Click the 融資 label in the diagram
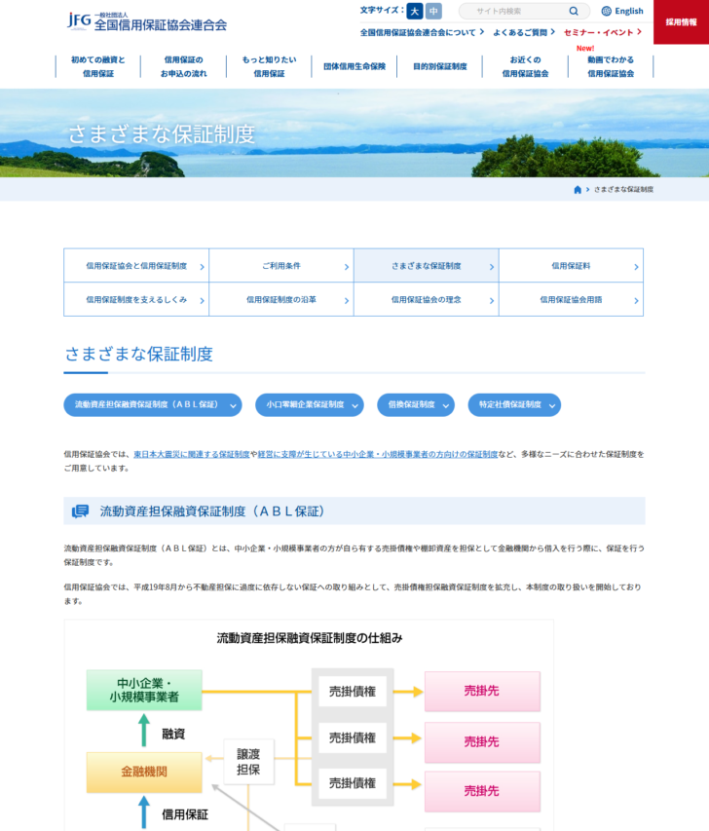The width and height of the screenshot is (709, 831). click(x=173, y=734)
